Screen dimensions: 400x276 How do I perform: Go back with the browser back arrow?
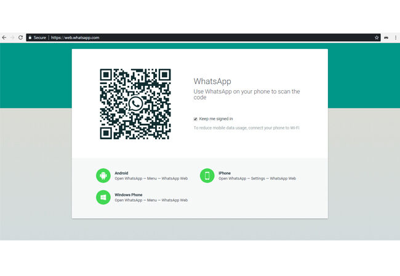coord(4,37)
